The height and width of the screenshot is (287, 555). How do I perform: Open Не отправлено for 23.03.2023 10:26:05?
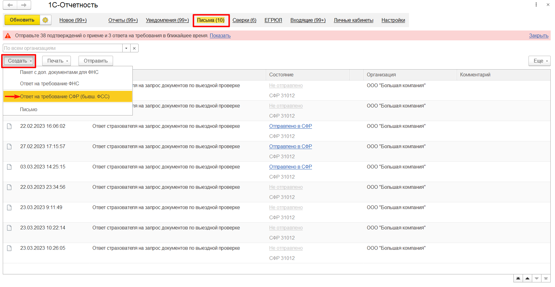click(x=286, y=248)
